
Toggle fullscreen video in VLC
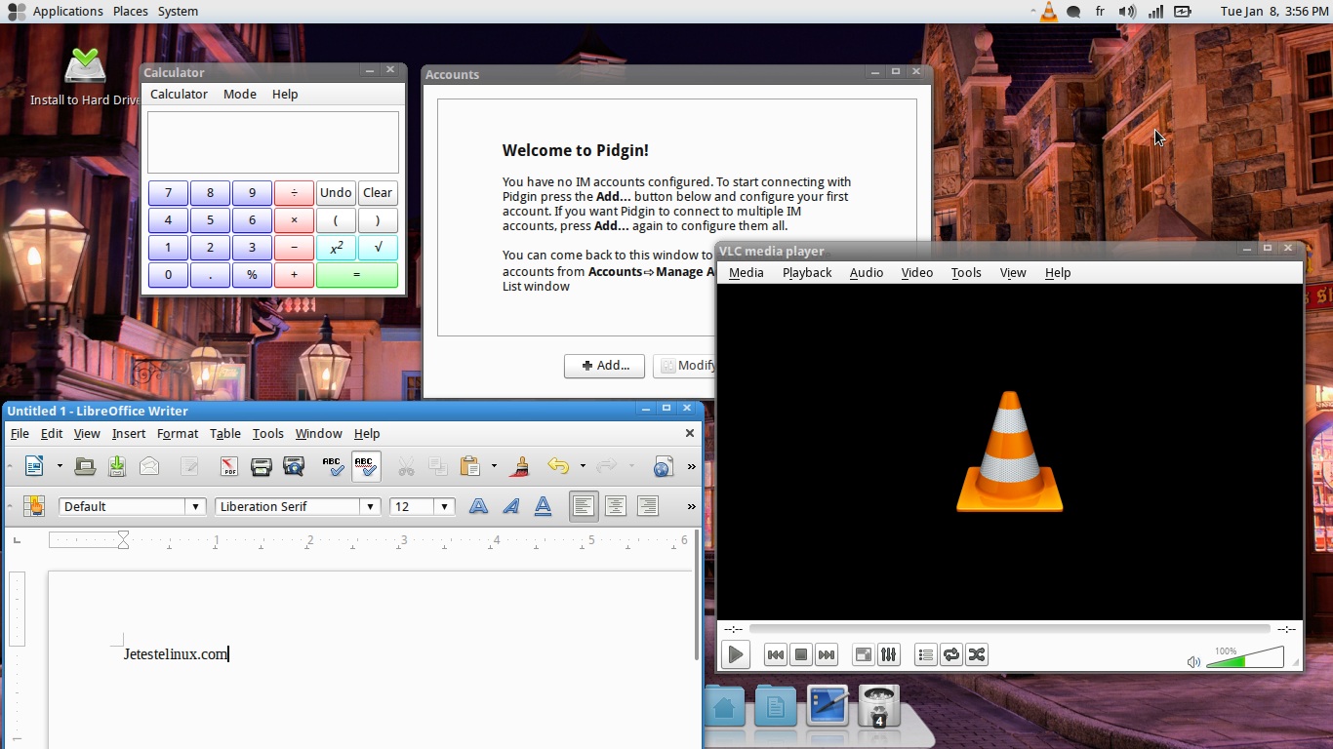pos(863,655)
